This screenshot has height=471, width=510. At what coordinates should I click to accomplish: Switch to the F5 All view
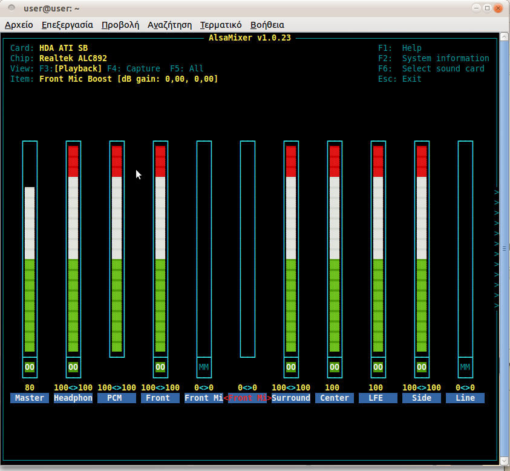coord(186,68)
